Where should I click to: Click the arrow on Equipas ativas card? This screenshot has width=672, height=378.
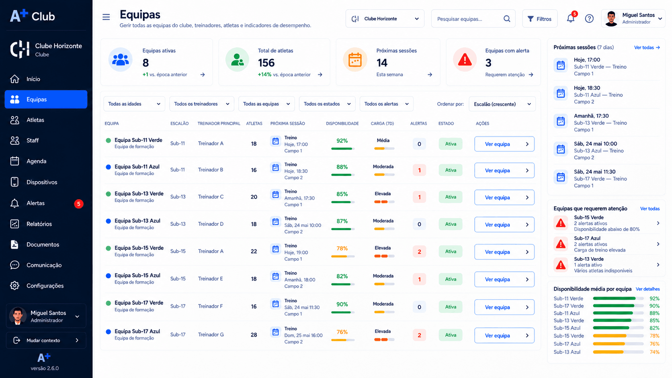[x=203, y=74]
